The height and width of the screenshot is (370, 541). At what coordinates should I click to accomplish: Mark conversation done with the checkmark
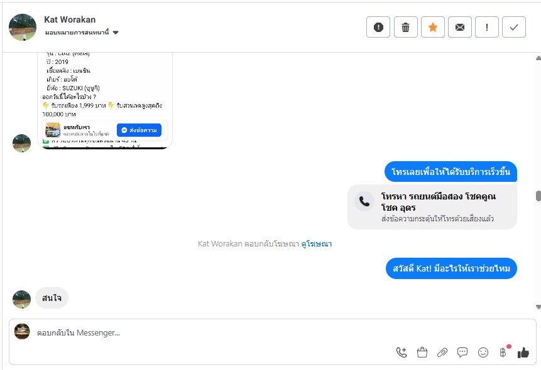click(x=514, y=27)
